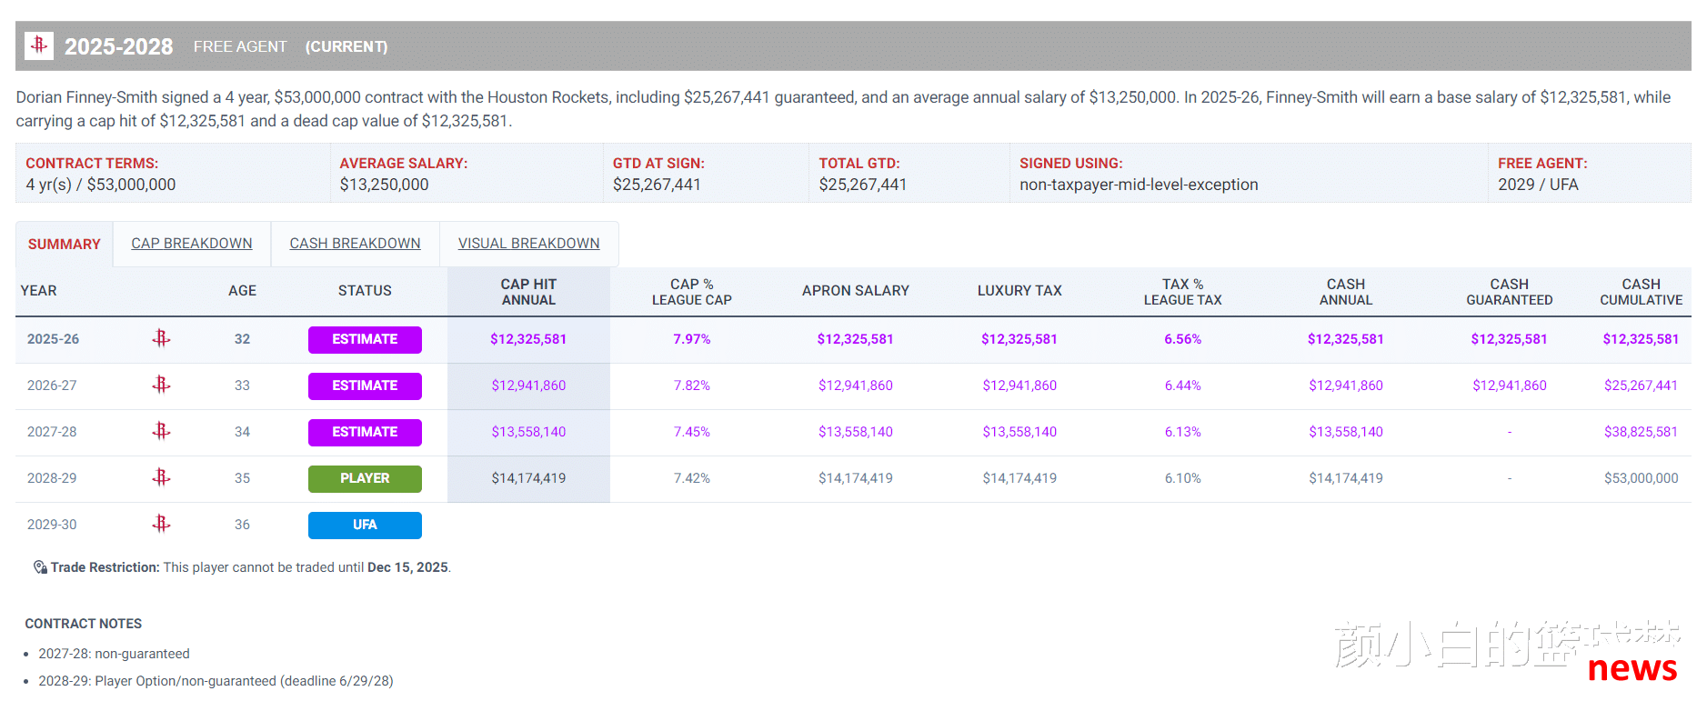Click the 7.97% cap percentage value
Viewport: 1707px width, 701px height.
[x=692, y=339]
